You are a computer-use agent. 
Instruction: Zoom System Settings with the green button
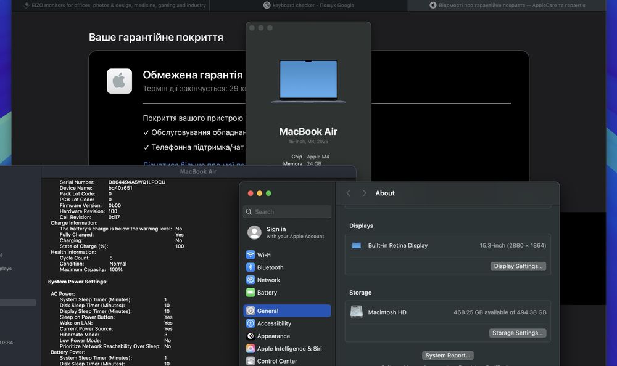(x=268, y=193)
